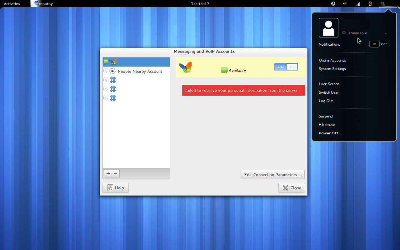
Task: Open Online Accounts from user menu
Action: point(332,60)
